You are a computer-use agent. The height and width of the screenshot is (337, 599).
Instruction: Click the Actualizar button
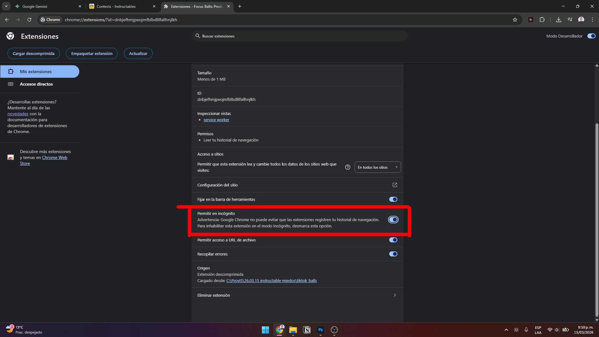(138, 53)
